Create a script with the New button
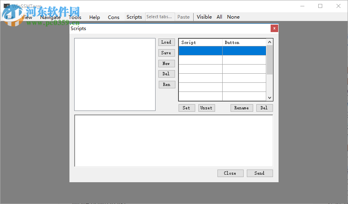The height and width of the screenshot is (204, 348). [166, 63]
